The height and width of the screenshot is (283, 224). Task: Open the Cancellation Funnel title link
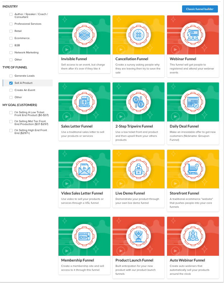tap(132, 59)
